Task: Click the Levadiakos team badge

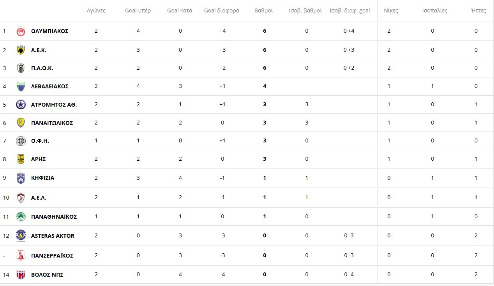Action: (21, 86)
